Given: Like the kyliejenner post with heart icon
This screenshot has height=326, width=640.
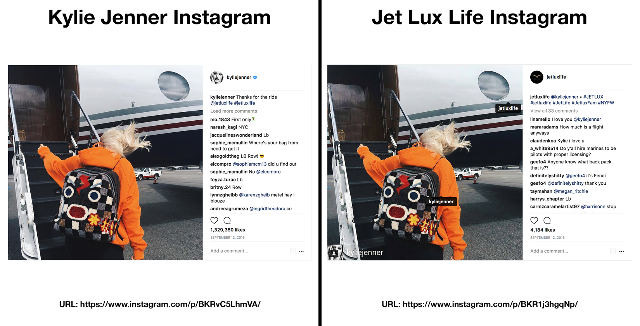Looking at the screenshot, I should point(214,220).
